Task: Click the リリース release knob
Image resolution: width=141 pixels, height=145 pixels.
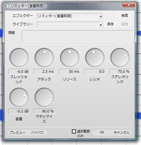Action: pos(69,57)
